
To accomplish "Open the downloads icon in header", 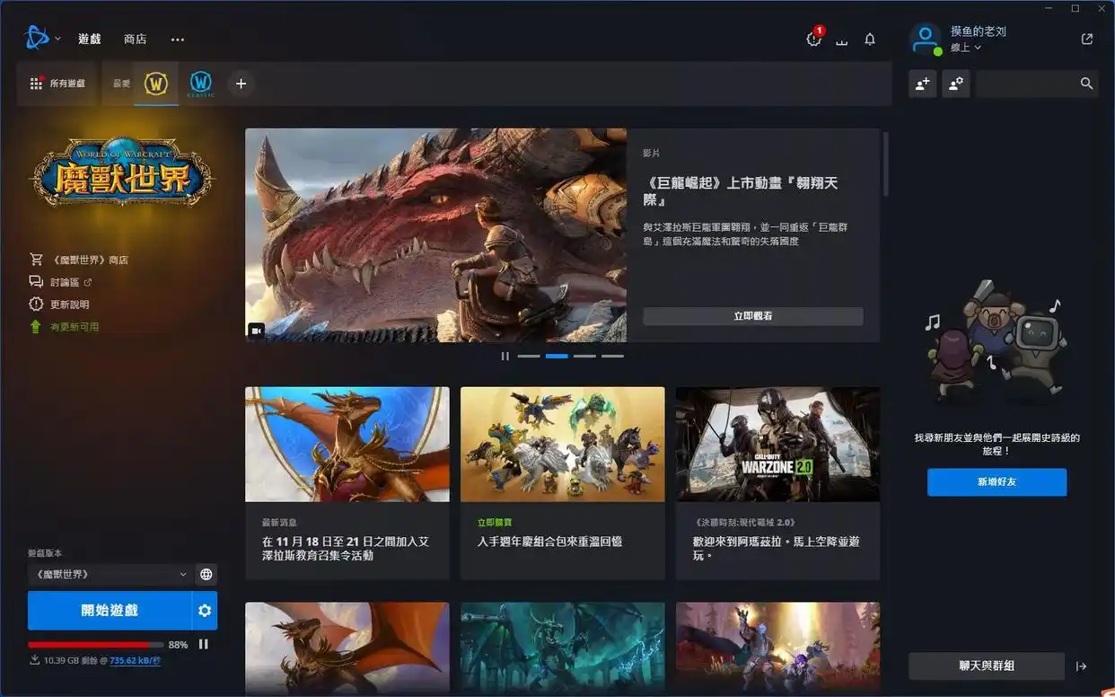I will tap(842, 40).
